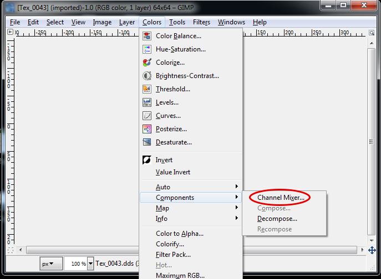Select Decompose in the submenu
This screenshot has width=381, height=279.
[x=277, y=219]
